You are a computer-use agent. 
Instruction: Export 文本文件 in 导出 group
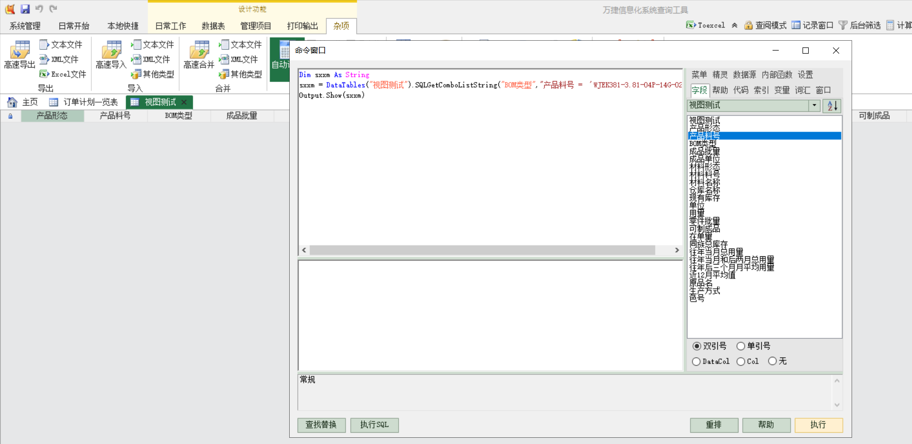(60, 45)
